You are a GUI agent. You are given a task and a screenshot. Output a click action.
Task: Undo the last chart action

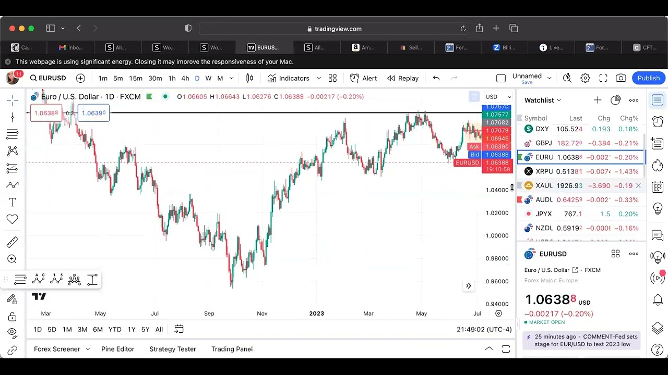(x=436, y=78)
